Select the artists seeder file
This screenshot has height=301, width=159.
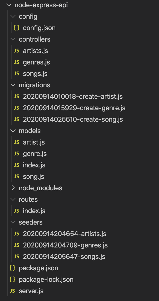(64, 234)
